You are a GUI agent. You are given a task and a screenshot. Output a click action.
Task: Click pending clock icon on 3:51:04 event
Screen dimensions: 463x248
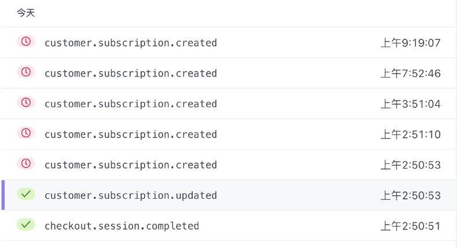[x=26, y=103]
